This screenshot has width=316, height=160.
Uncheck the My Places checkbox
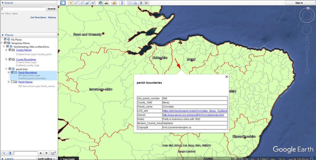(5, 39)
